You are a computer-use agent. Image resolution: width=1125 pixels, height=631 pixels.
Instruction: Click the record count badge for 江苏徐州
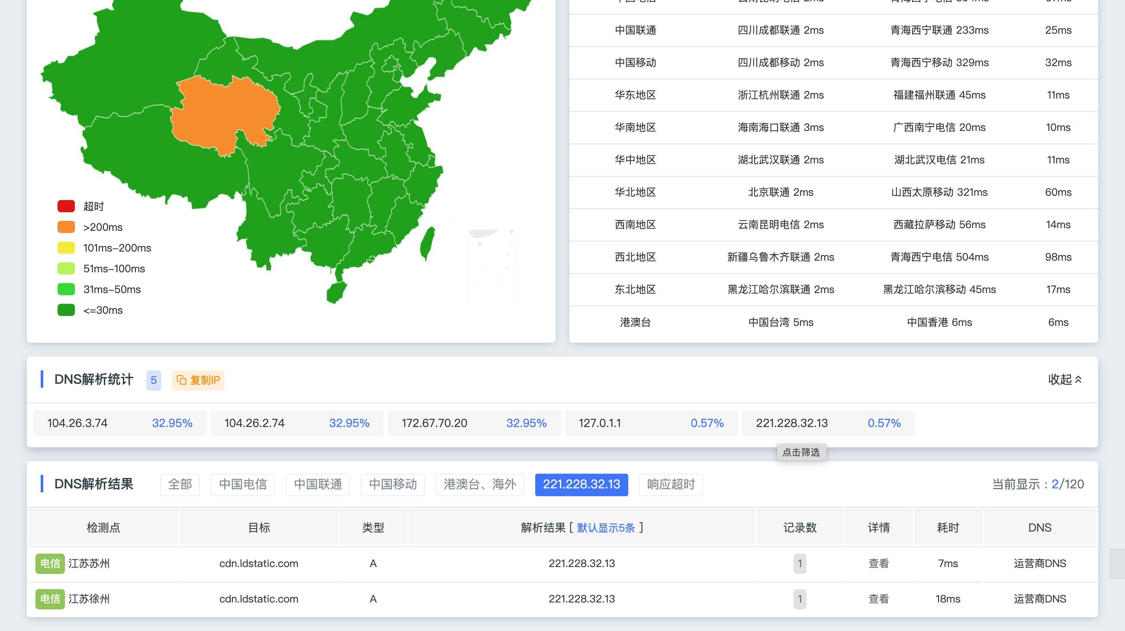[x=800, y=599]
